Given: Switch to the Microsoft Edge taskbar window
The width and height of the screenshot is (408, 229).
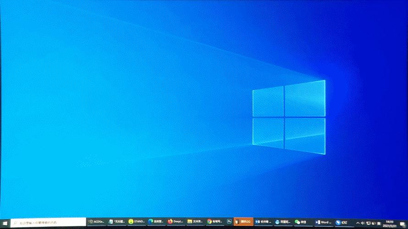Looking at the screenshot, I should (x=156, y=222).
